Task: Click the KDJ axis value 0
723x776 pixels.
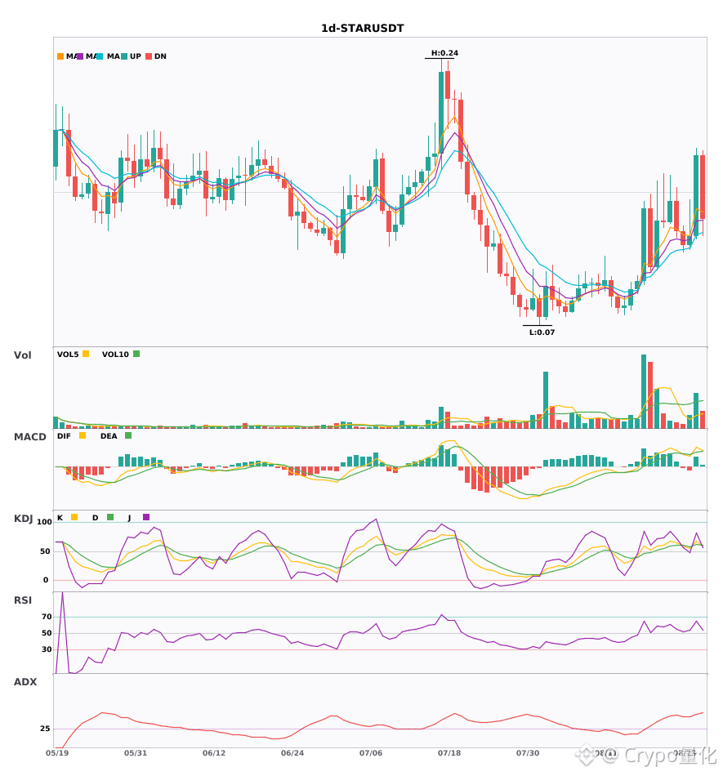Action: (46, 580)
